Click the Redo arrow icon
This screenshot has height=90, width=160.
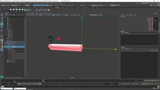[x=20, y=5]
